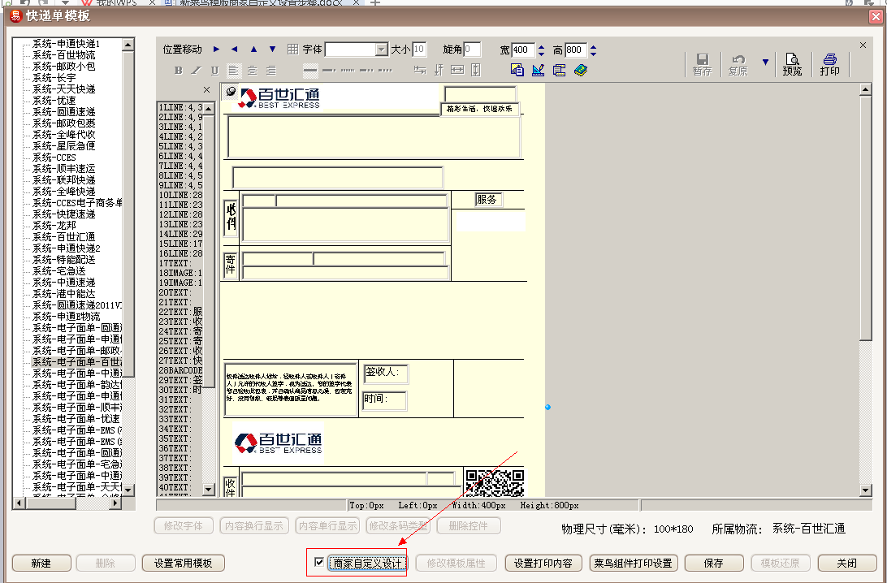
Task: Apply bold formatting (B)
Action: point(178,70)
